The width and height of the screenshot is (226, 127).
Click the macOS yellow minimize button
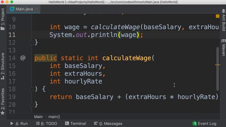[x=7, y=2]
